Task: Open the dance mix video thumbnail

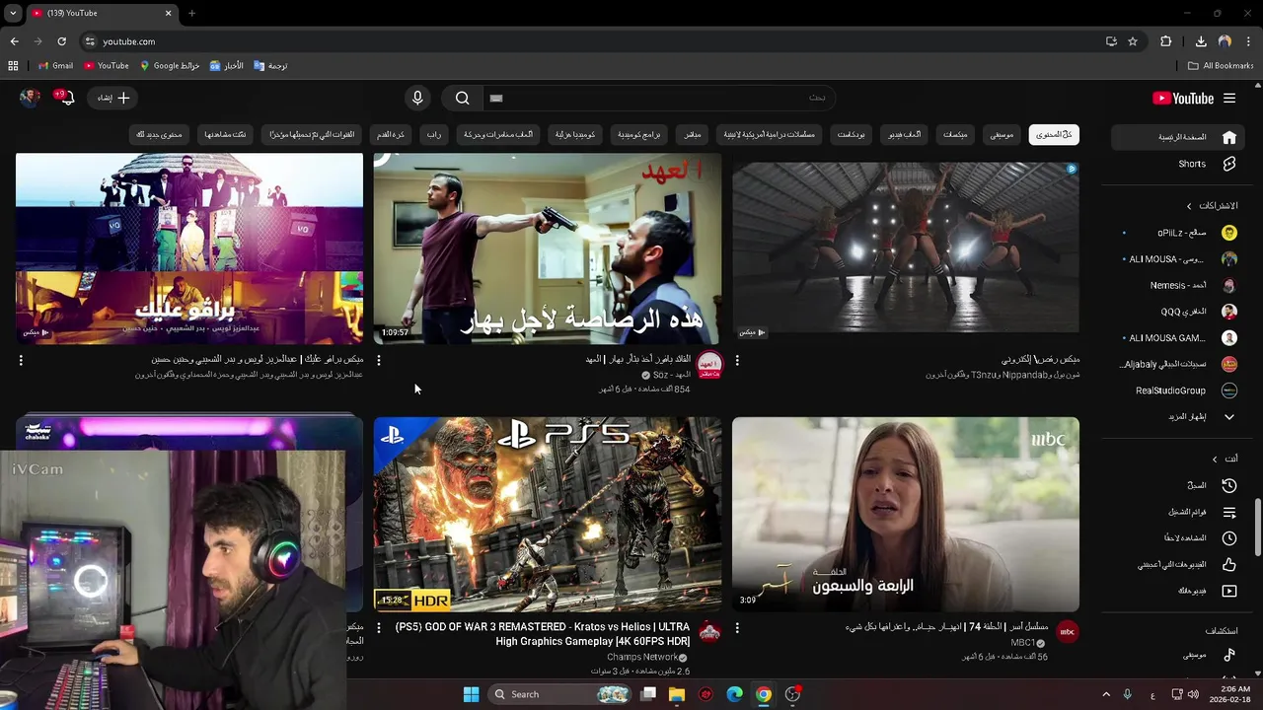Action: 906,248
